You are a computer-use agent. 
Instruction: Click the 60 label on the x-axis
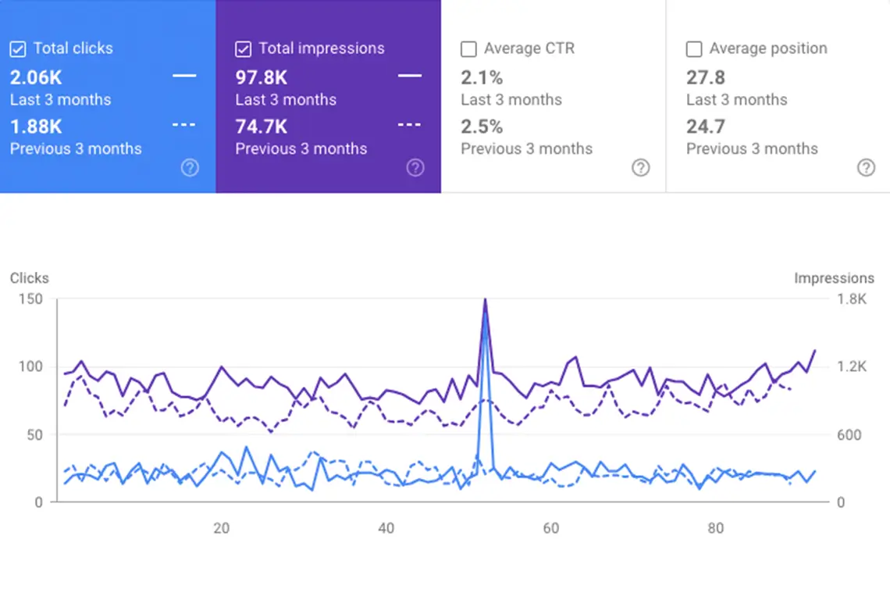click(x=551, y=528)
